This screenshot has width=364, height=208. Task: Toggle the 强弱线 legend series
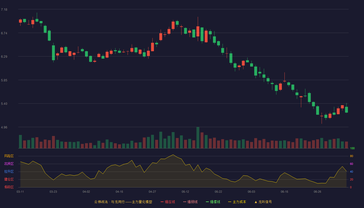point(190,202)
